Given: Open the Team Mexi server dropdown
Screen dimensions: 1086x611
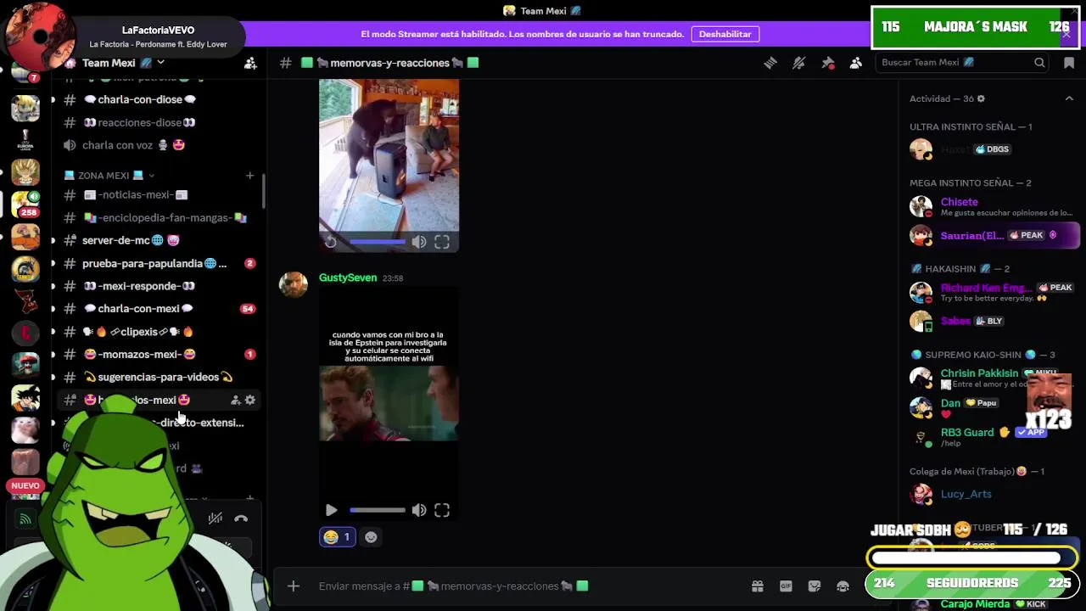Looking at the screenshot, I should pyautogui.click(x=160, y=63).
